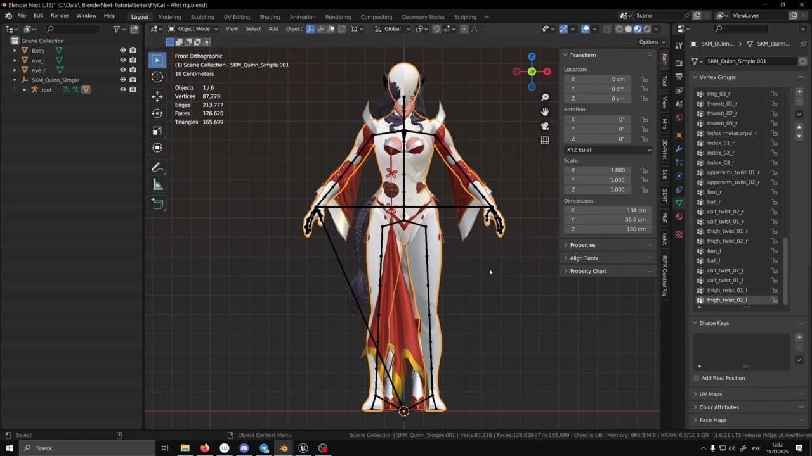The height and width of the screenshot is (456, 812).
Task: Expand the Align Tools panel
Action: click(x=584, y=258)
